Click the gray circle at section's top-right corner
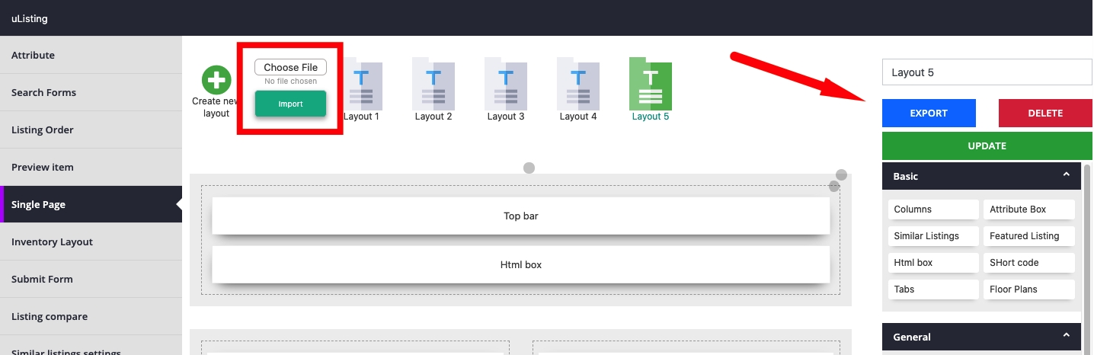 click(841, 175)
